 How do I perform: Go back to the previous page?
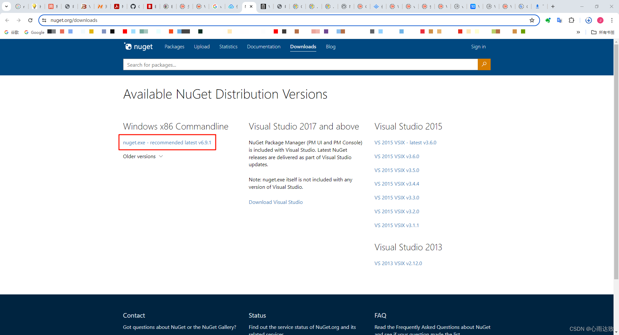tap(7, 20)
